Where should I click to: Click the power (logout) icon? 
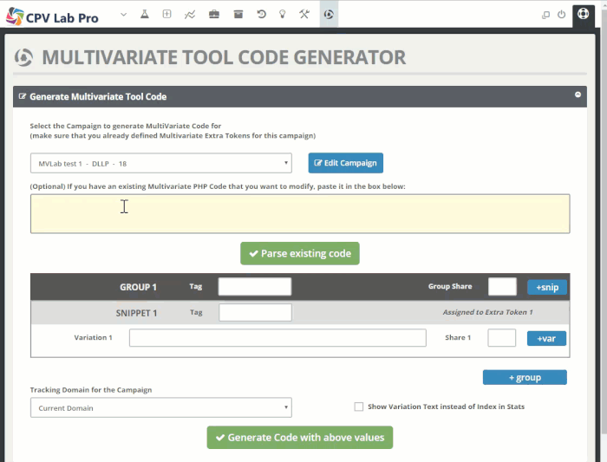pos(561,15)
